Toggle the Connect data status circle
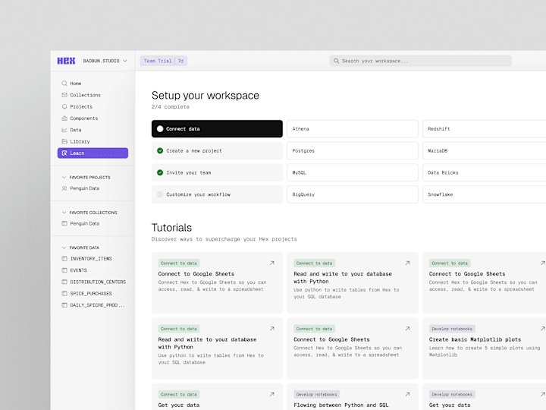 [160, 128]
